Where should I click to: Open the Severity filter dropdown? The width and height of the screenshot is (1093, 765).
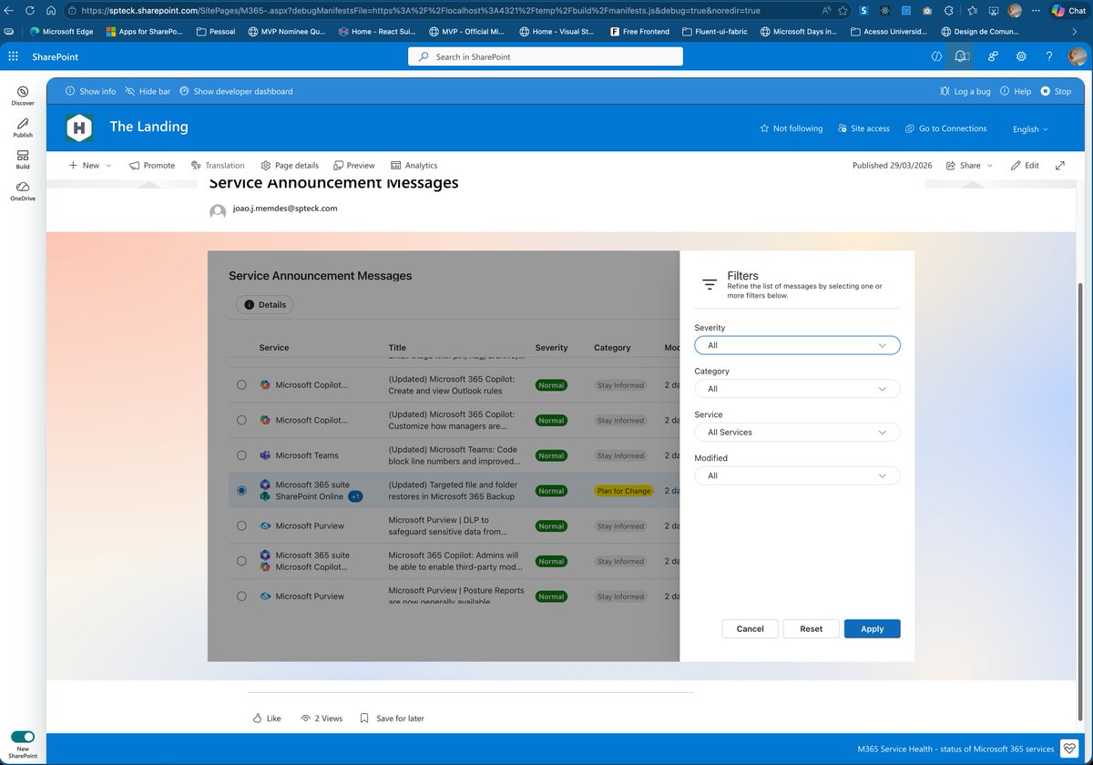click(x=796, y=345)
